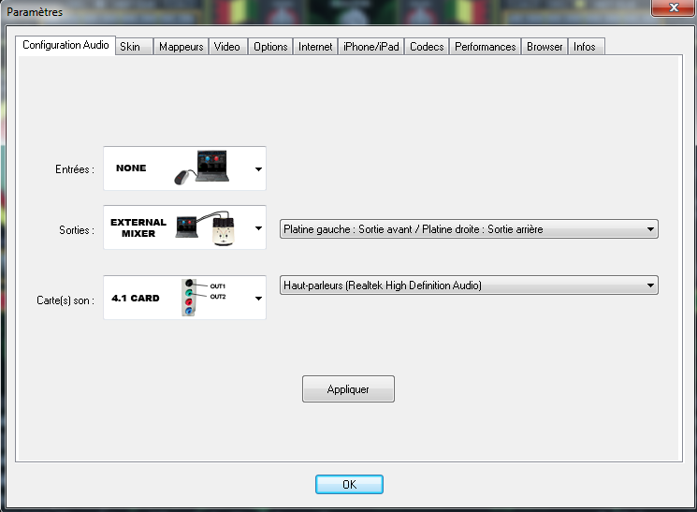The height and width of the screenshot is (512, 697).
Task: Open the Options tab
Action: pyautogui.click(x=270, y=47)
